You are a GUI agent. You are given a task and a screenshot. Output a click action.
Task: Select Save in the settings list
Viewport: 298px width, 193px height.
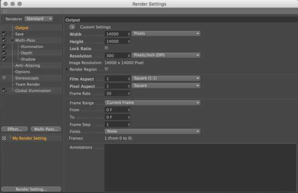click(19, 34)
